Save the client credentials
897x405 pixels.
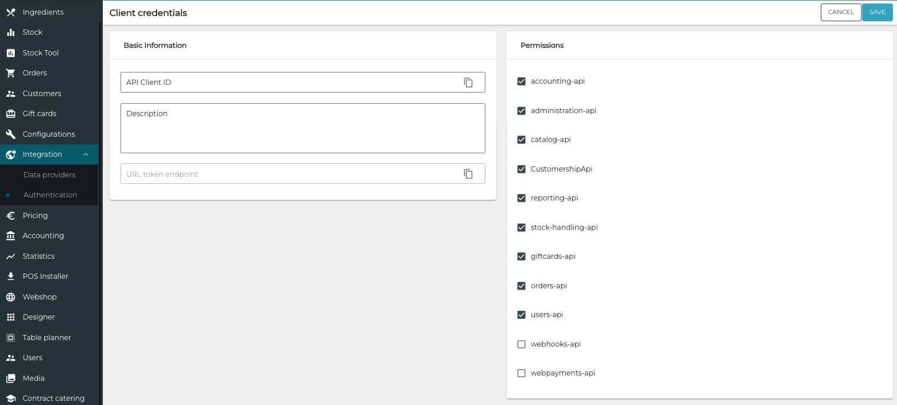(877, 12)
